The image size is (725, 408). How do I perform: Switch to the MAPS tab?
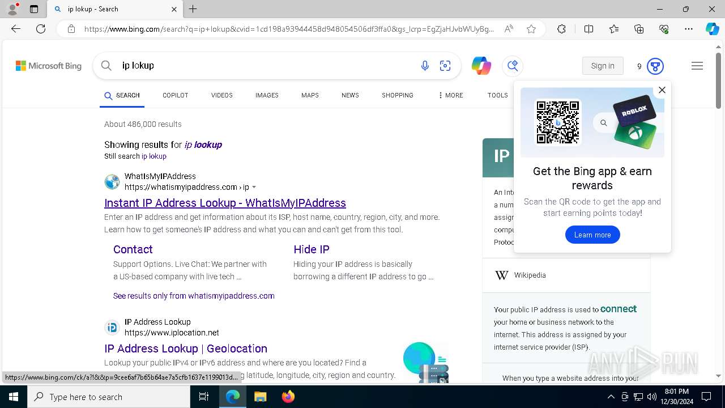tap(310, 95)
